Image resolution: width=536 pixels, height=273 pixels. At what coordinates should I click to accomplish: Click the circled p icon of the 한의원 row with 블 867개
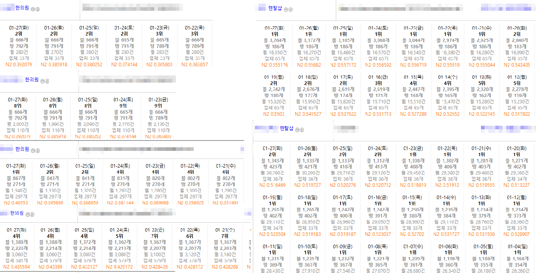point(38,150)
